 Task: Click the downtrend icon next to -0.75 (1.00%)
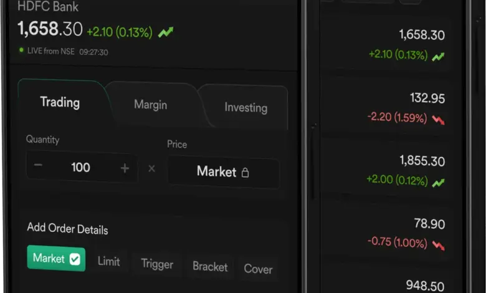tap(439, 244)
